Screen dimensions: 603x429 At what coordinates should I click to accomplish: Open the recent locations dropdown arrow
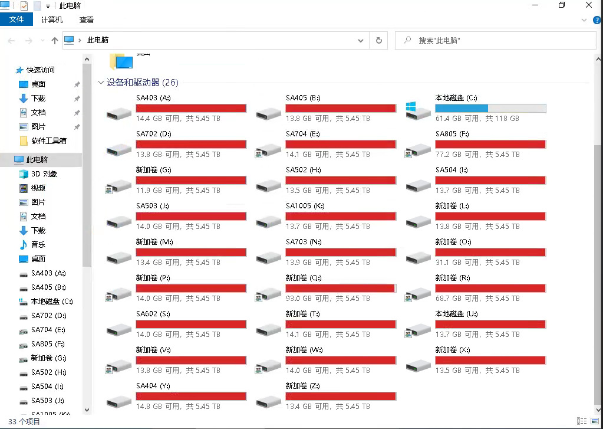pyautogui.click(x=42, y=41)
